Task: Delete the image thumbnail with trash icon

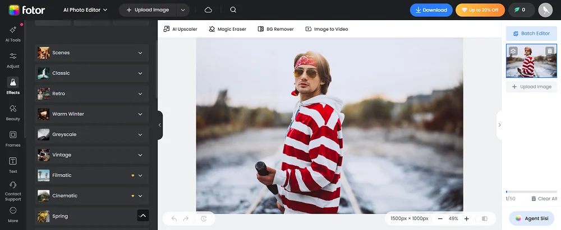Action: [x=550, y=51]
